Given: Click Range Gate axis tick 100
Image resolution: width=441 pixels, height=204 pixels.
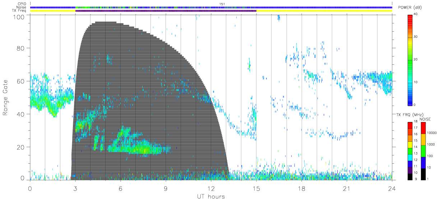Looking at the screenshot, I should click(x=19, y=17).
